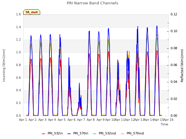Image resolution: width=186 pixels, height=139 pixels.
Task: Click the Apr 16 date tick label
Action: [169, 120]
